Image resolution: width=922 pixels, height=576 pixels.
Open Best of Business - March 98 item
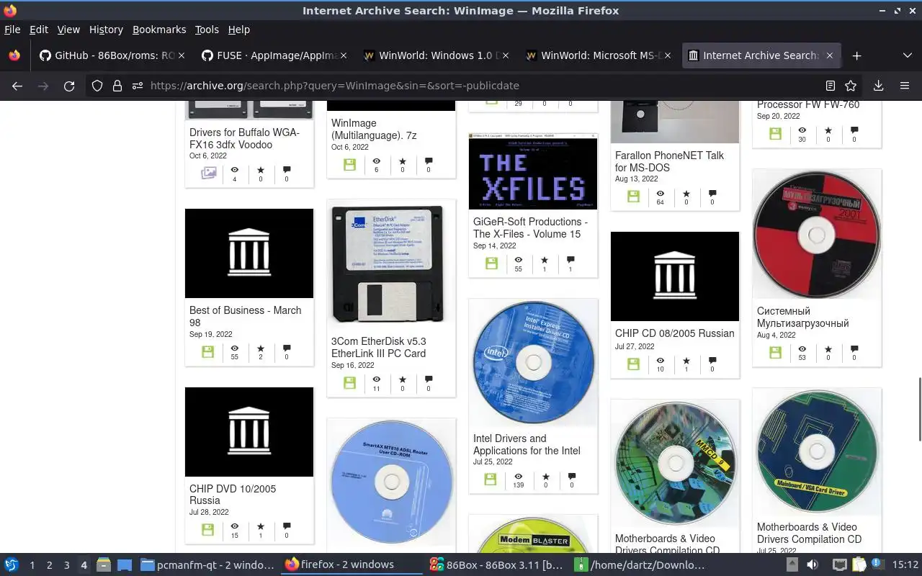coord(246,316)
